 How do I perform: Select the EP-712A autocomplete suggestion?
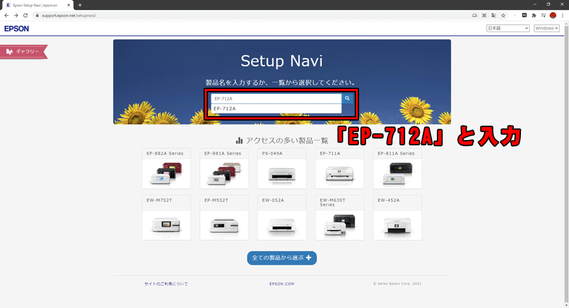(x=276, y=109)
